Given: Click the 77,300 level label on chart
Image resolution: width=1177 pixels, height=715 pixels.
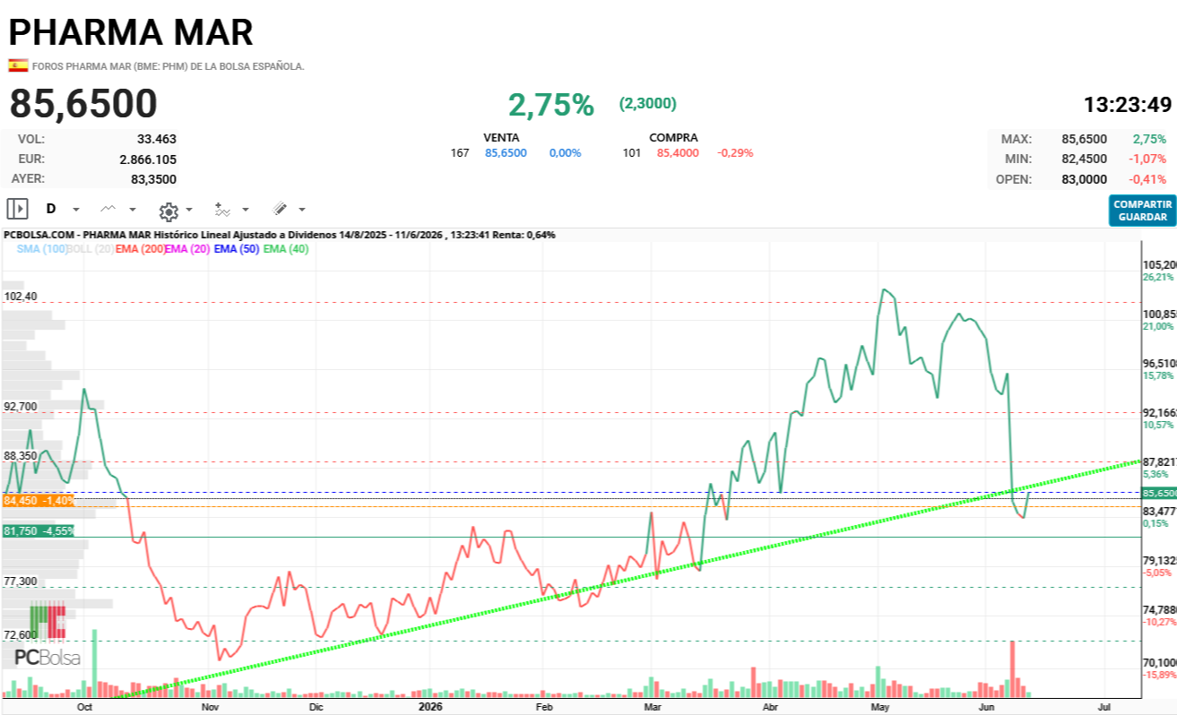Looking at the screenshot, I should pyautogui.click(x=21, y=581).
